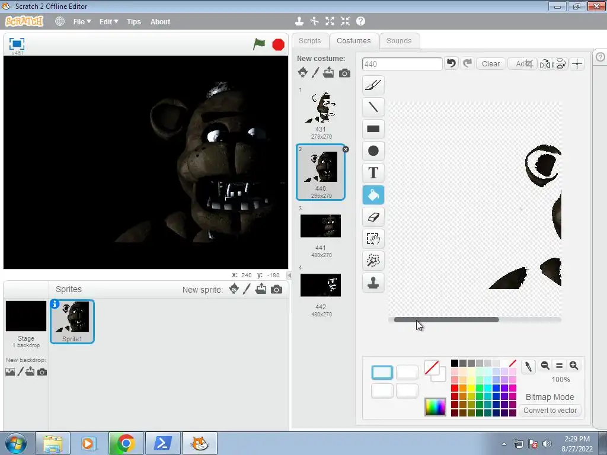Screen dimensions: 607x455
Task: Zoom out the paint canvas
Action: coord(545,365)
